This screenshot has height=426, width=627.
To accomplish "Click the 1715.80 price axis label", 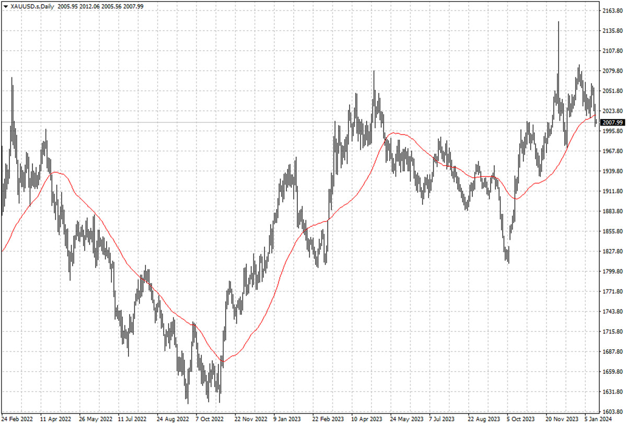I will [612, 332].
